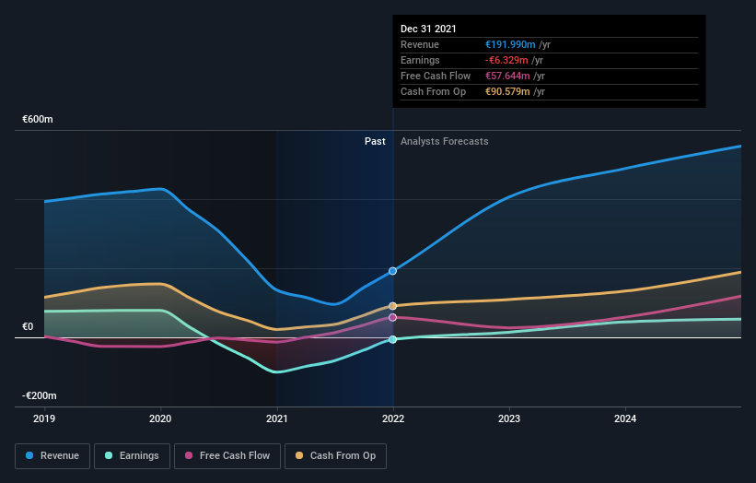Toggle the Revenue legend series
Screen dimensions: 756x483
pos(52,456)
